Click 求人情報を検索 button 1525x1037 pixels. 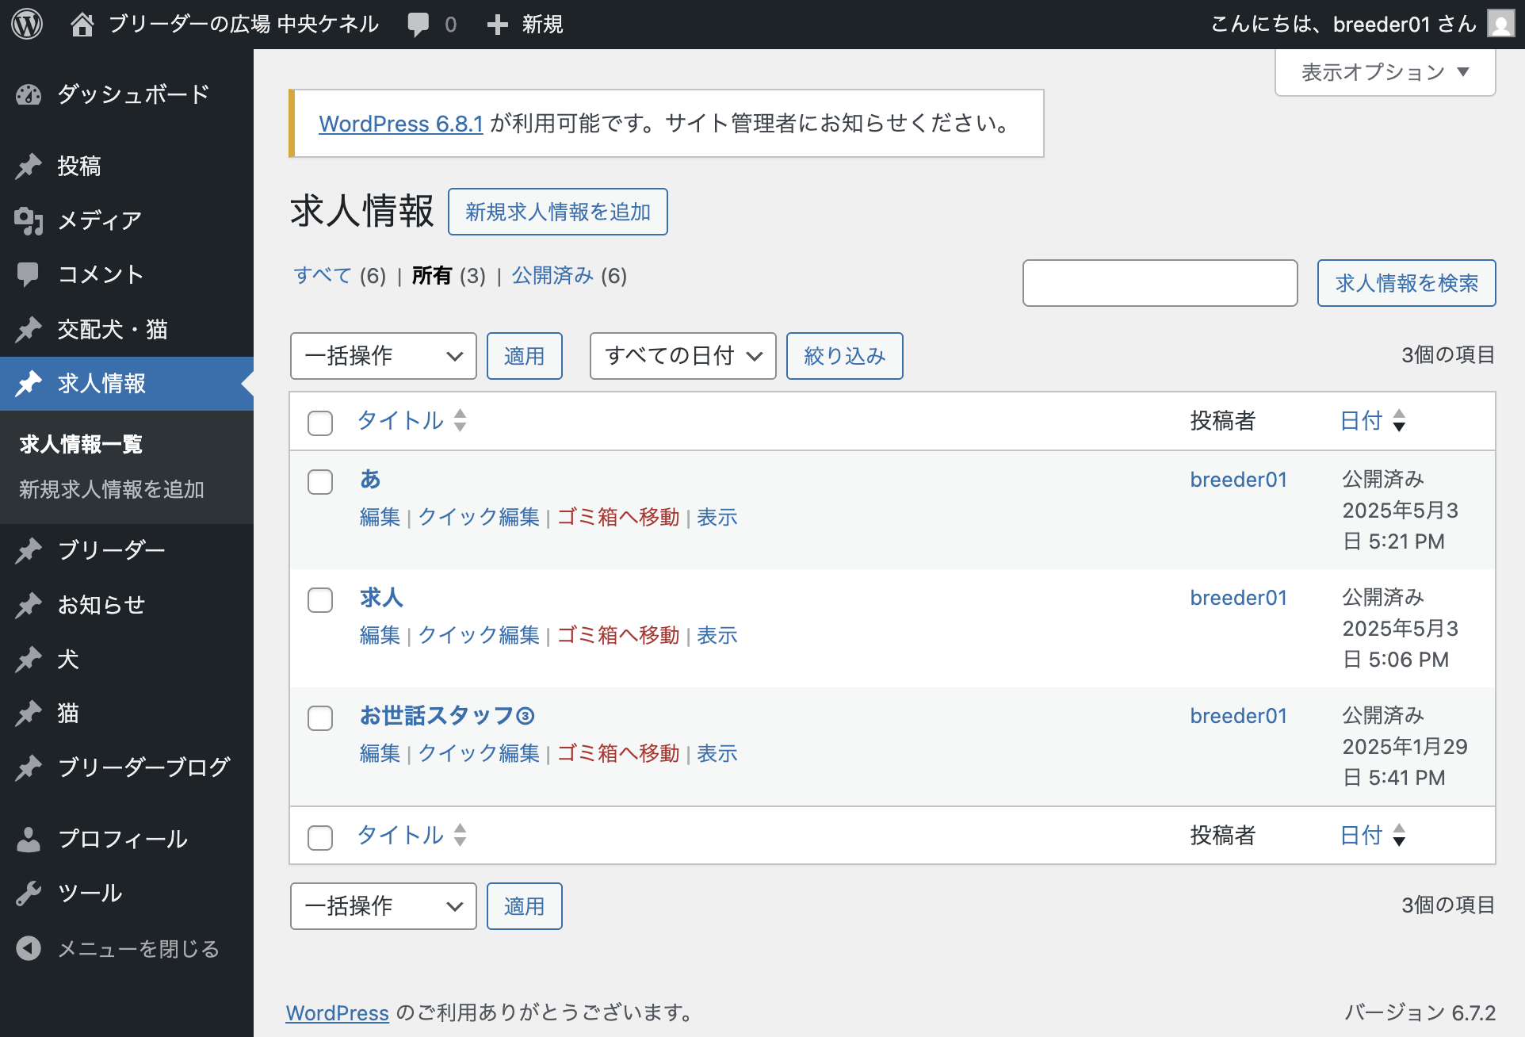1407,283
